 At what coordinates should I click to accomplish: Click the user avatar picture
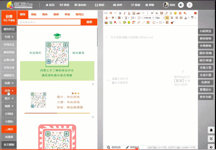pyautogui.click(x=166, y=5)
